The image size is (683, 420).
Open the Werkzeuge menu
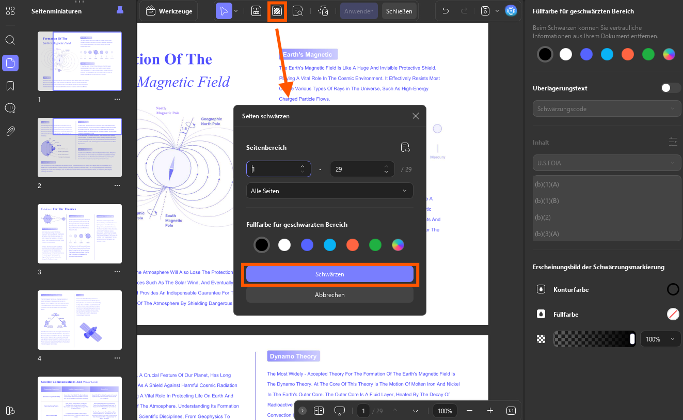169,11
